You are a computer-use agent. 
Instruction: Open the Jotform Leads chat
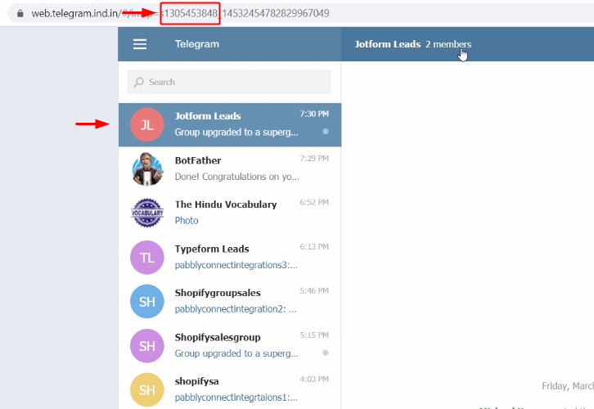[230, 124]
